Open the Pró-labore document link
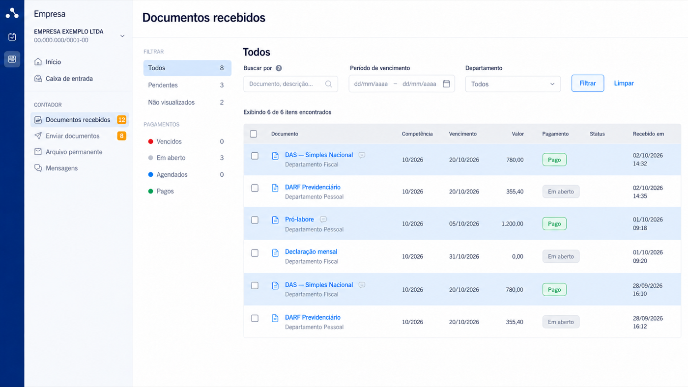The image size is (688, 387). tap(299, 220)
